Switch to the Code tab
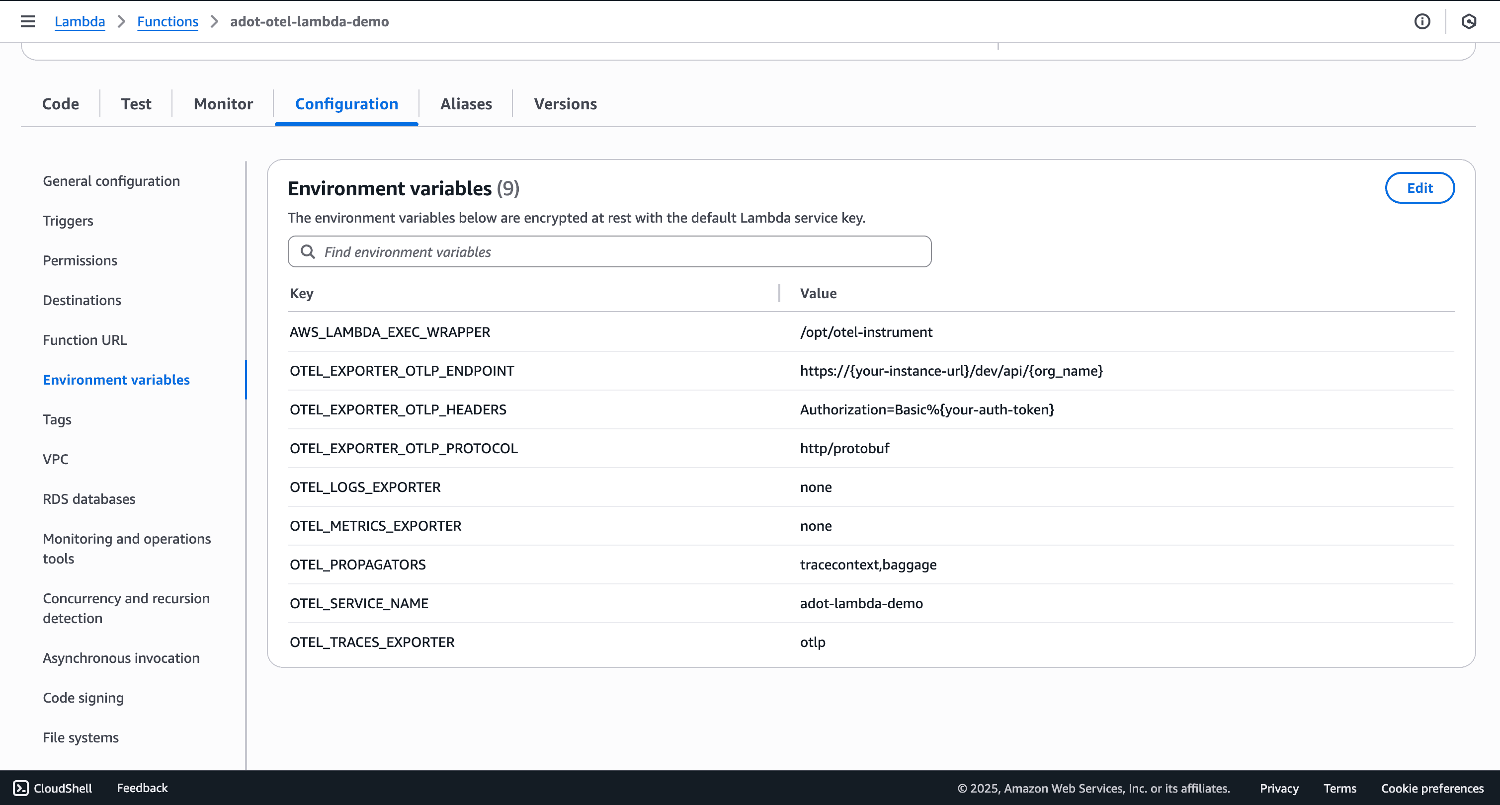The image size is (1500, 805). (x=60, y=104)
